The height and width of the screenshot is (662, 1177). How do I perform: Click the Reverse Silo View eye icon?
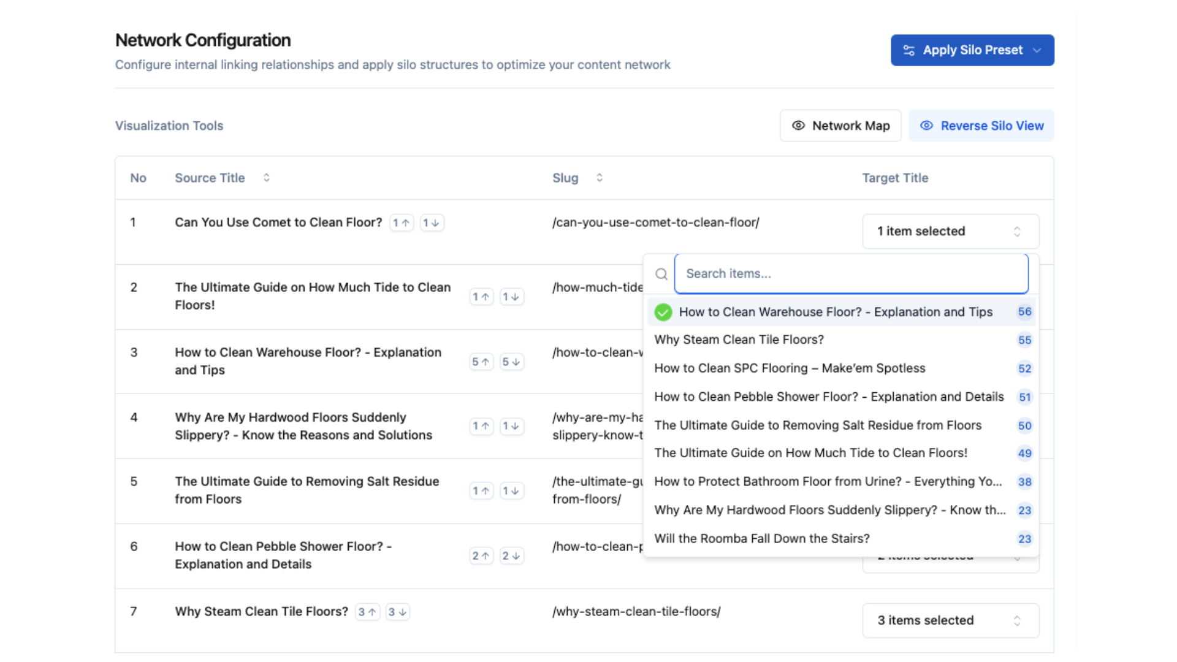click(x=926, y=126)
